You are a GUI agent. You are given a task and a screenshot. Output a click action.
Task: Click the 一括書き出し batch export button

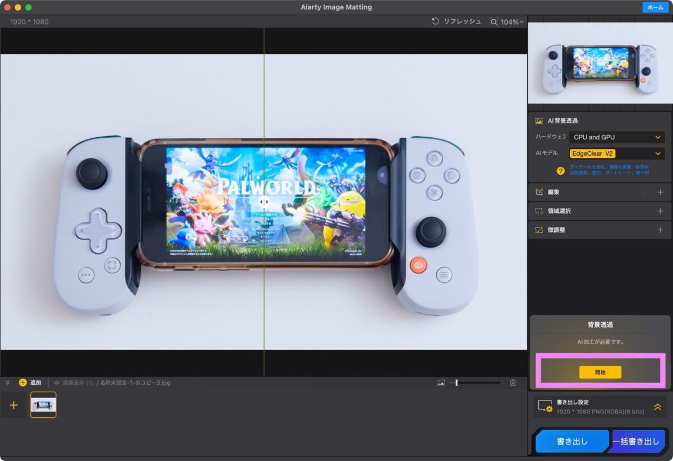coord(637,441)
